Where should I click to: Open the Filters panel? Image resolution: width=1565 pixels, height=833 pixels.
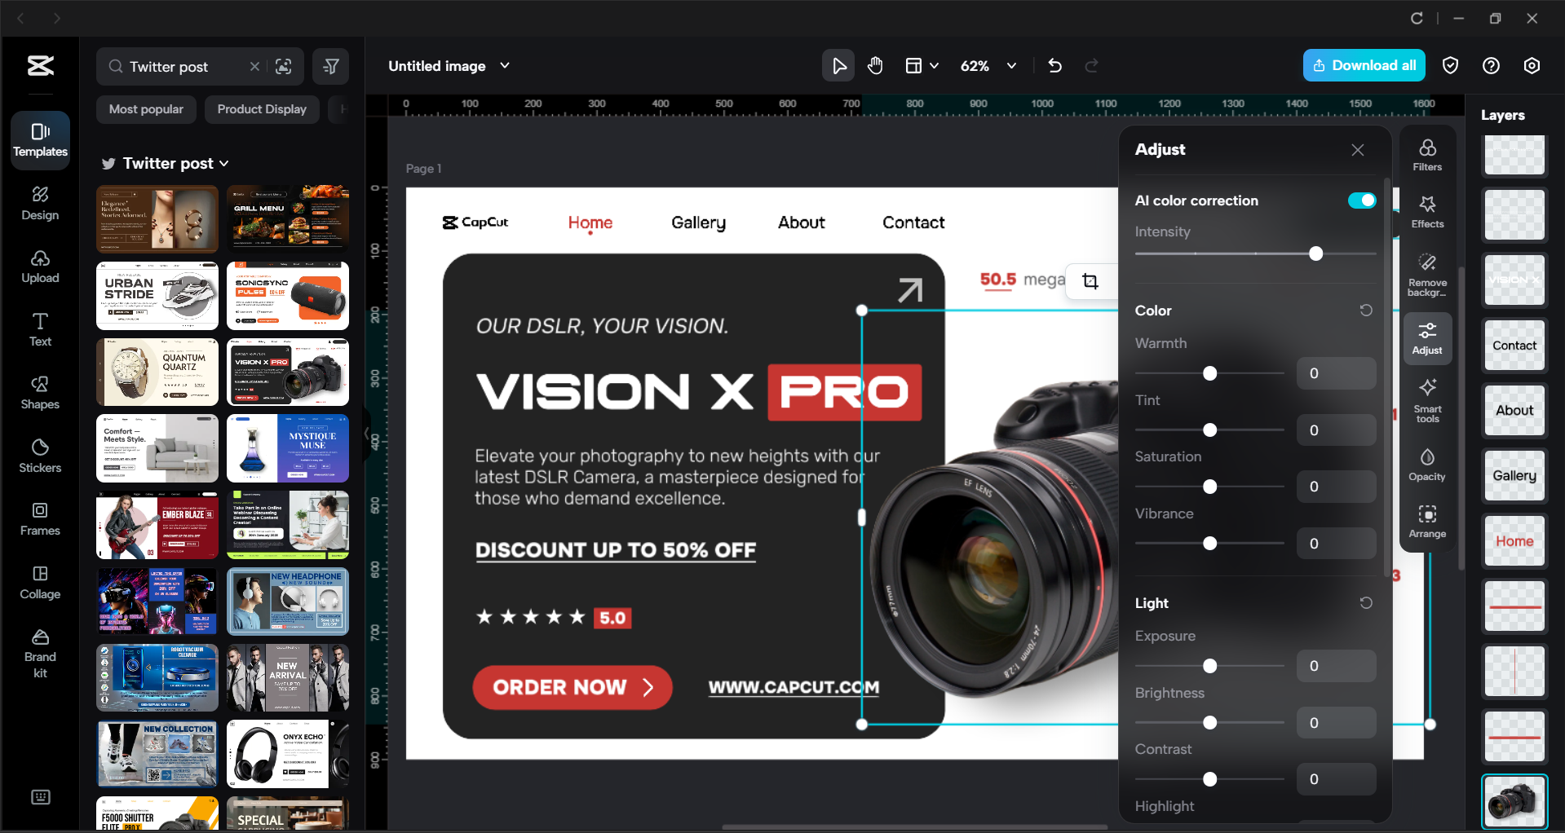pos(1426,154)
